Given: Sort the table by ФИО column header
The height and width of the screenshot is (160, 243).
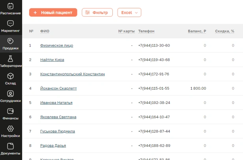Looking at the screenshot, I should pos(45,31).
